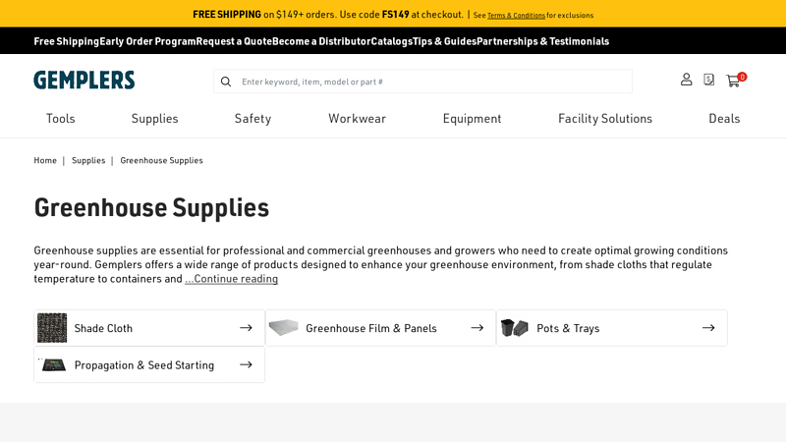Open the quote list icon
This screenshot has width=786, height=442.
(x=708, y=80)
